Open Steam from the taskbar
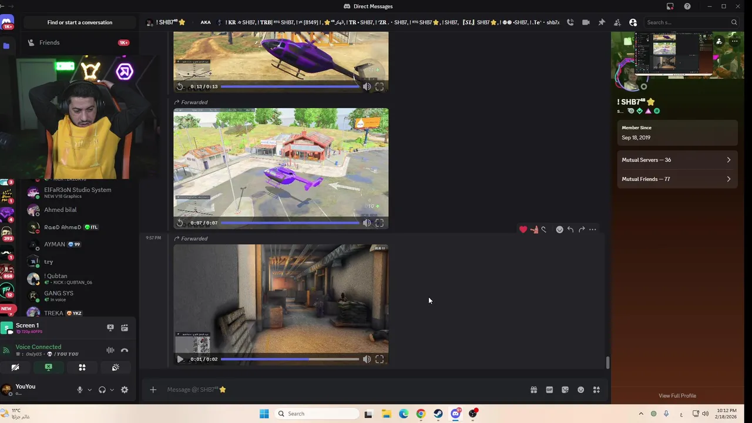Image resolution: width=752 pixels, height=423 pixels. (438, 414)
